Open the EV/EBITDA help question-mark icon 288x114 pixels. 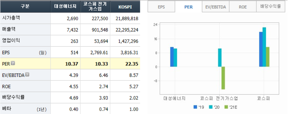point(27,75)
